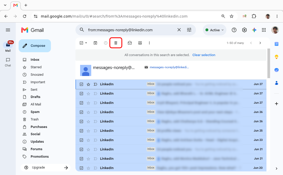Clear the search with the X icon

179,30
